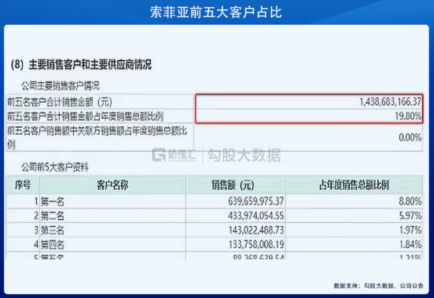Click the 公司前5大客户资料 subtitle
Screen dimensions: 434x298
click(x=55, y=167)
